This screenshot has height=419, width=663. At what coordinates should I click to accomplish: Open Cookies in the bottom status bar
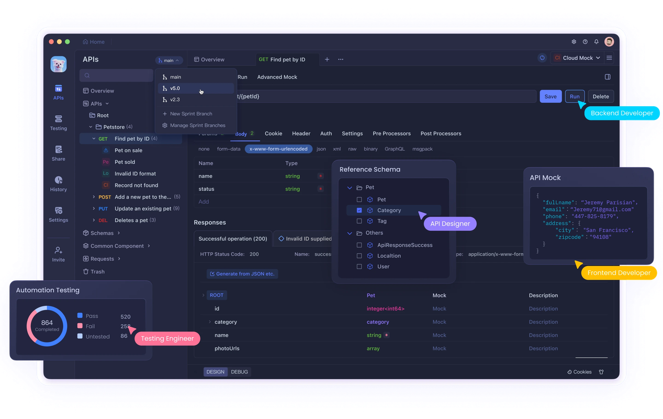[579, 372]
